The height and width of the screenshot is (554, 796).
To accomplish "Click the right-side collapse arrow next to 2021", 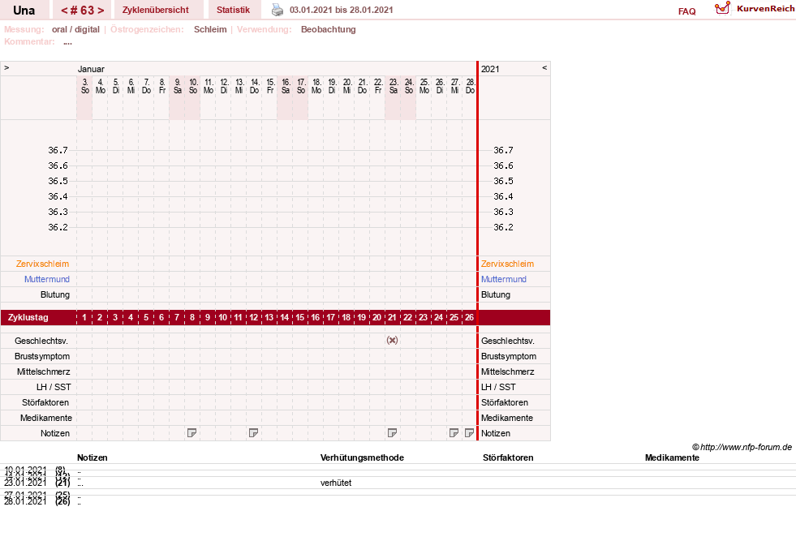I will (x=544, y=67).
